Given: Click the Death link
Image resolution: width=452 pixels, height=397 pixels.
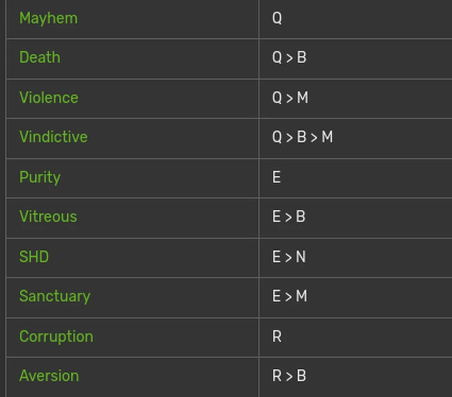Looking at the screenshot, I should [40, 57].
